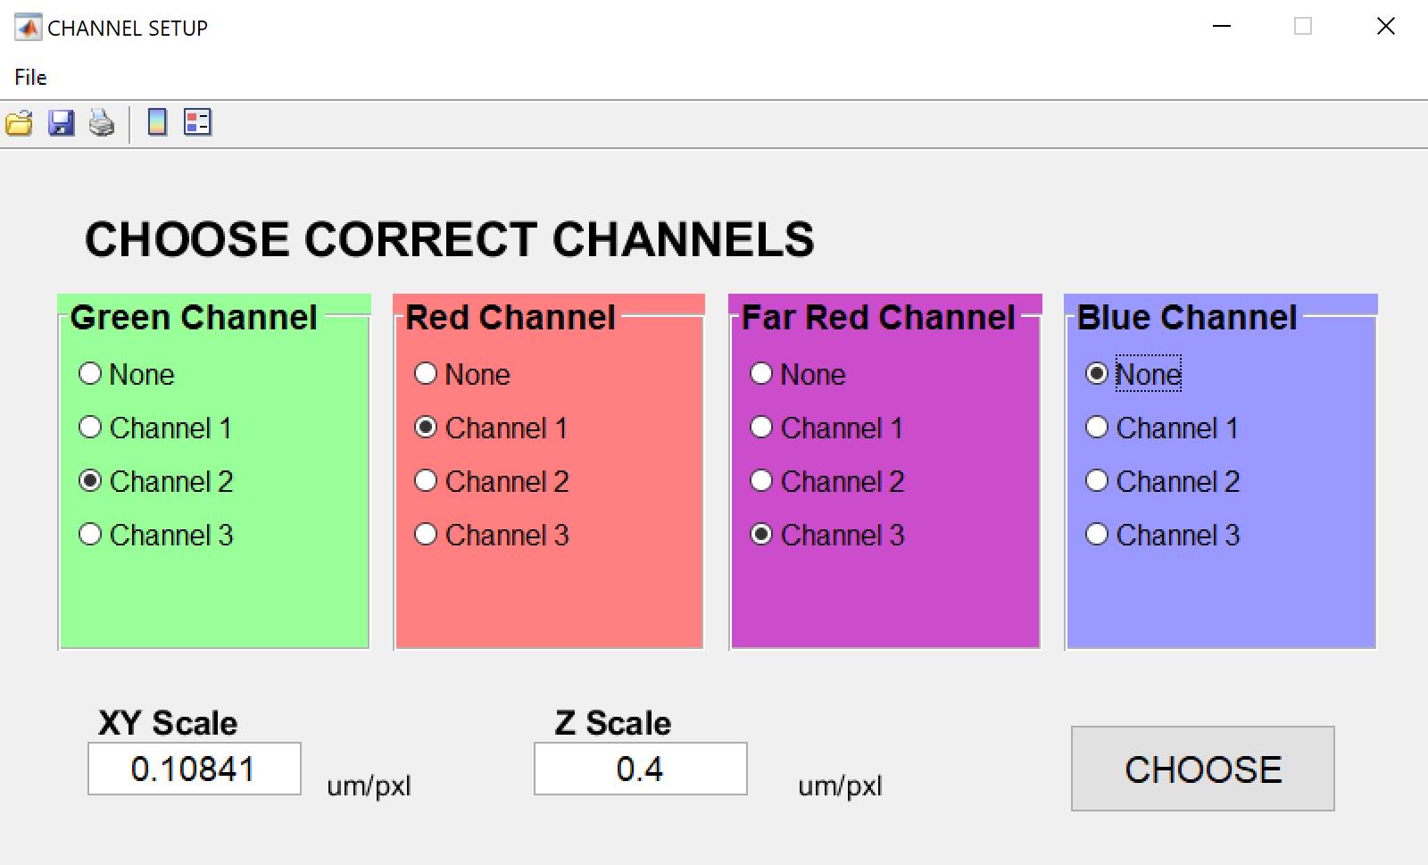Click the Save Figure floppy disk icon
Screen dimensions: 1428x865
pyautogui.click(x=61, y=122)
